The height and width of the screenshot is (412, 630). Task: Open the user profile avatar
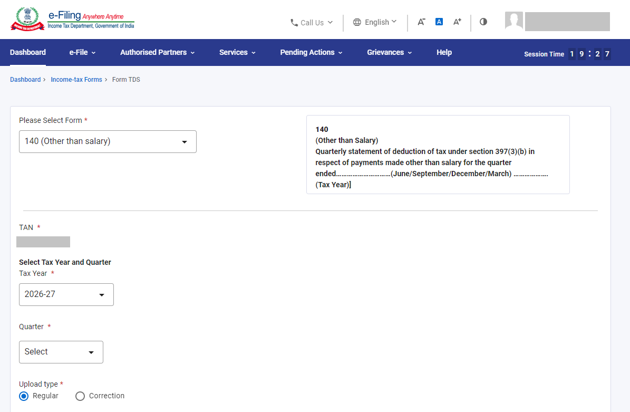click(x=514, y=21)
